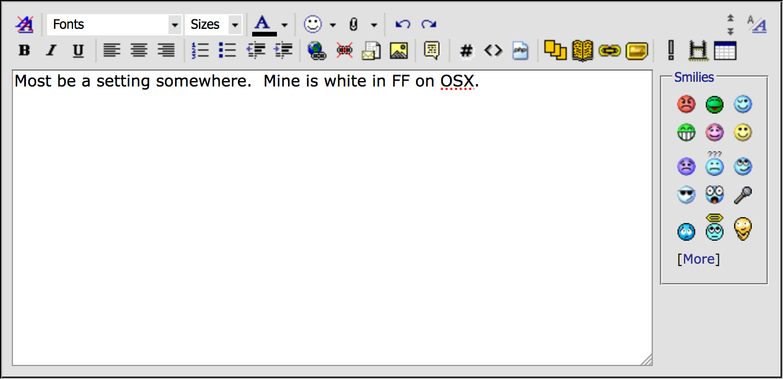Insert video with the film strip icon
The image size is (783, 379).
click(x=698, y=51)
